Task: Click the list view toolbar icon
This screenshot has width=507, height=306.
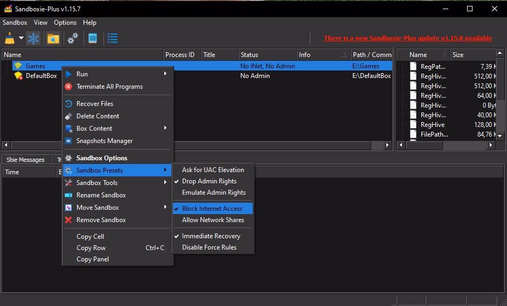Action: tap(113, 38)
